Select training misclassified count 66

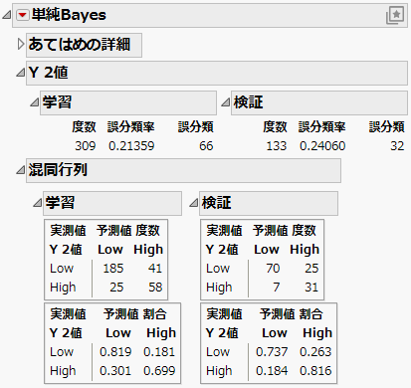point(206,146)
